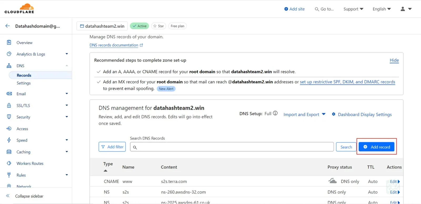This screenshot has width=421, height=204.
Task: Open Dashboard Display Settings link
Action: point(365,114)
